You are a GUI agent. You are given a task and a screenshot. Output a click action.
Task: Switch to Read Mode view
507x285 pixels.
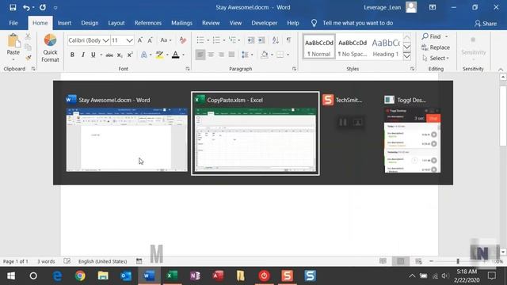pyautogui.click(x=383, y=261)
